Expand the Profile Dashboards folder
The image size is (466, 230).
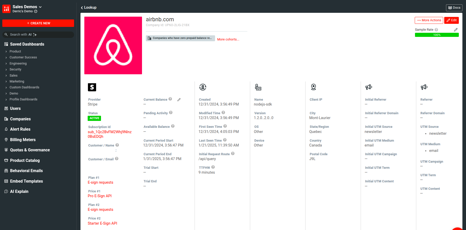click(23, 99)
